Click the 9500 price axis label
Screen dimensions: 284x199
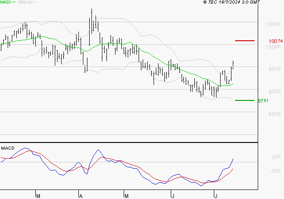coord(274,69)
